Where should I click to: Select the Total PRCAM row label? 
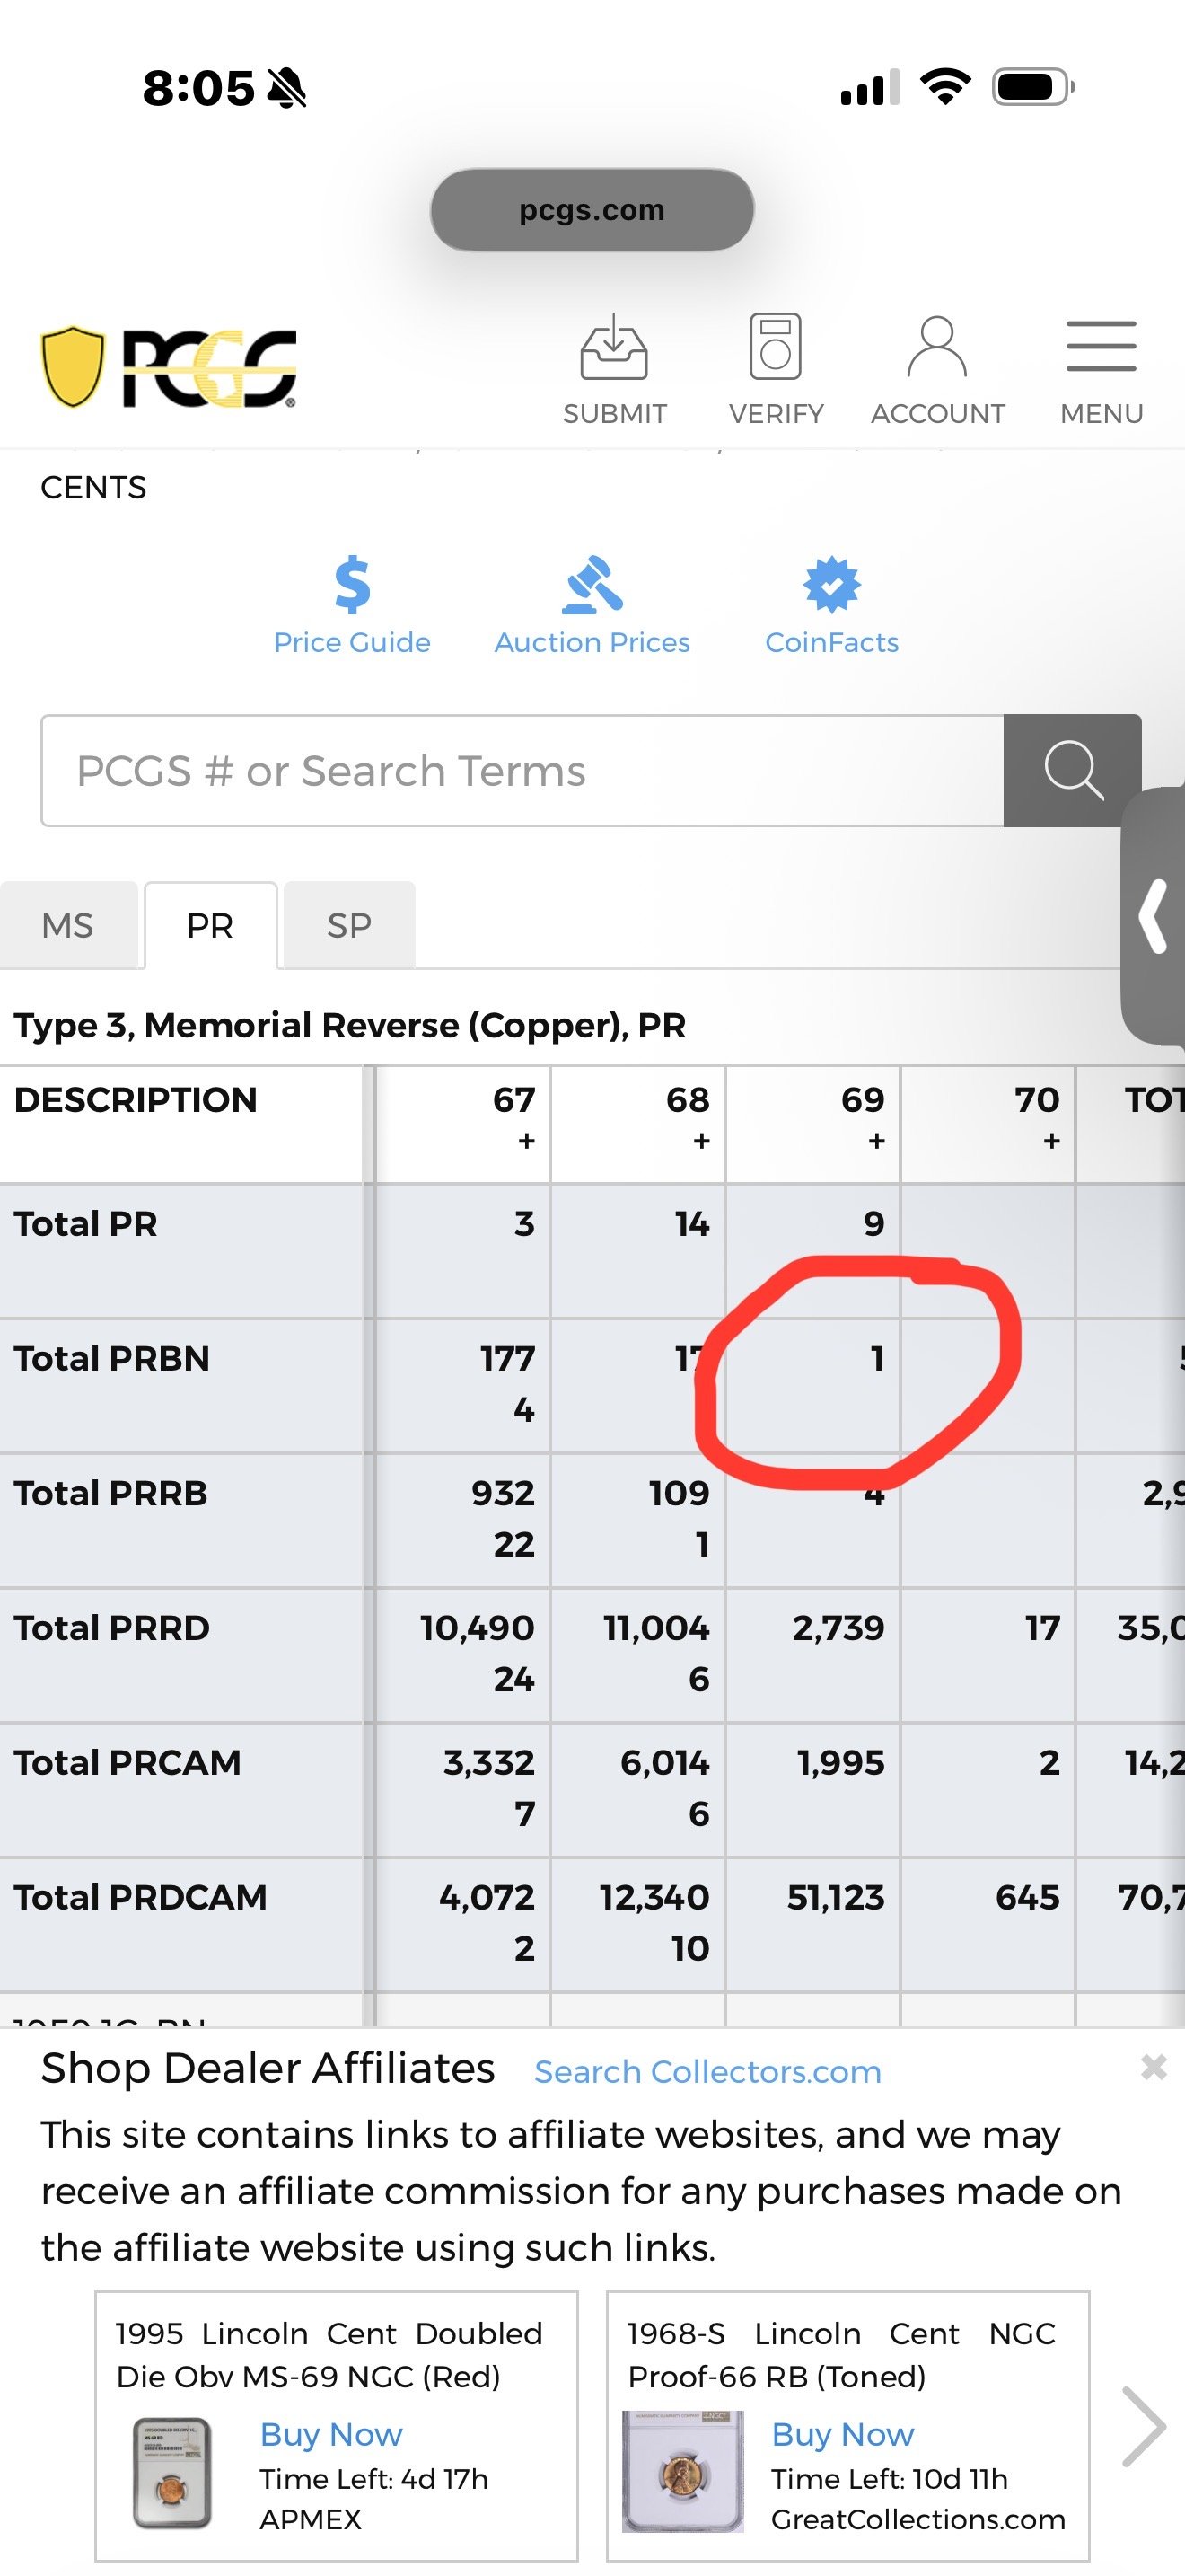[127, 1763]
